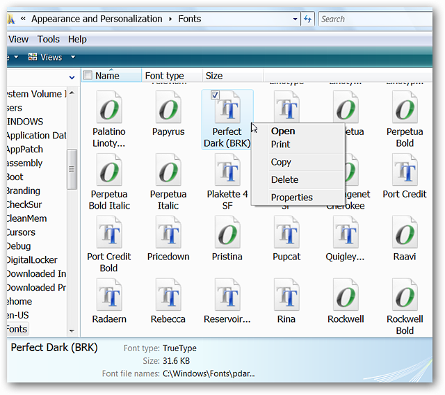The height and width of the screenshot is (395, 445).
Task: Open the Views dropdown arrow
Action: click(73, 57)
